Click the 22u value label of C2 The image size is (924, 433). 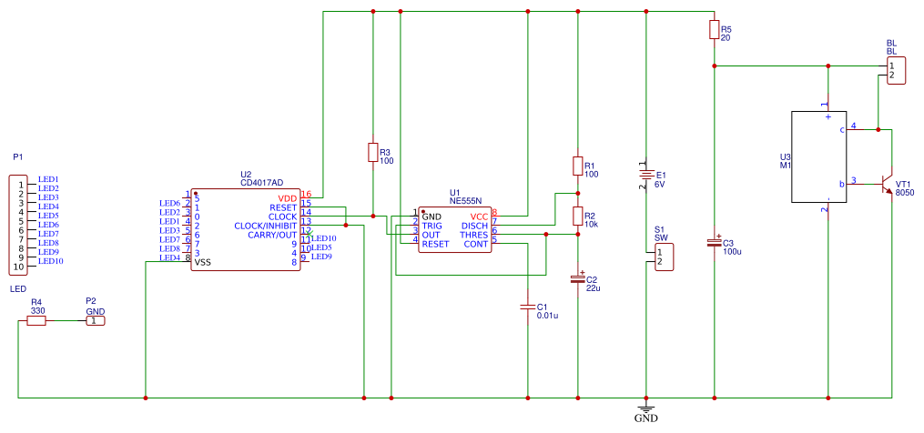pyautogui.click(x=593, y=288)
